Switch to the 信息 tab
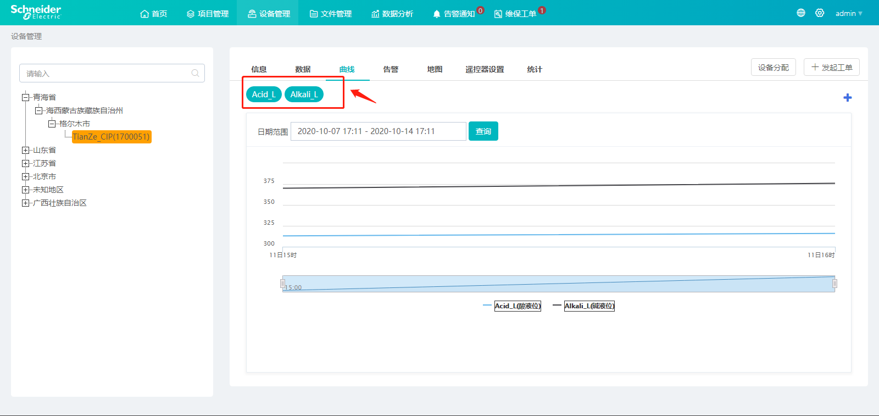879x416 pixels. [259, 69]
